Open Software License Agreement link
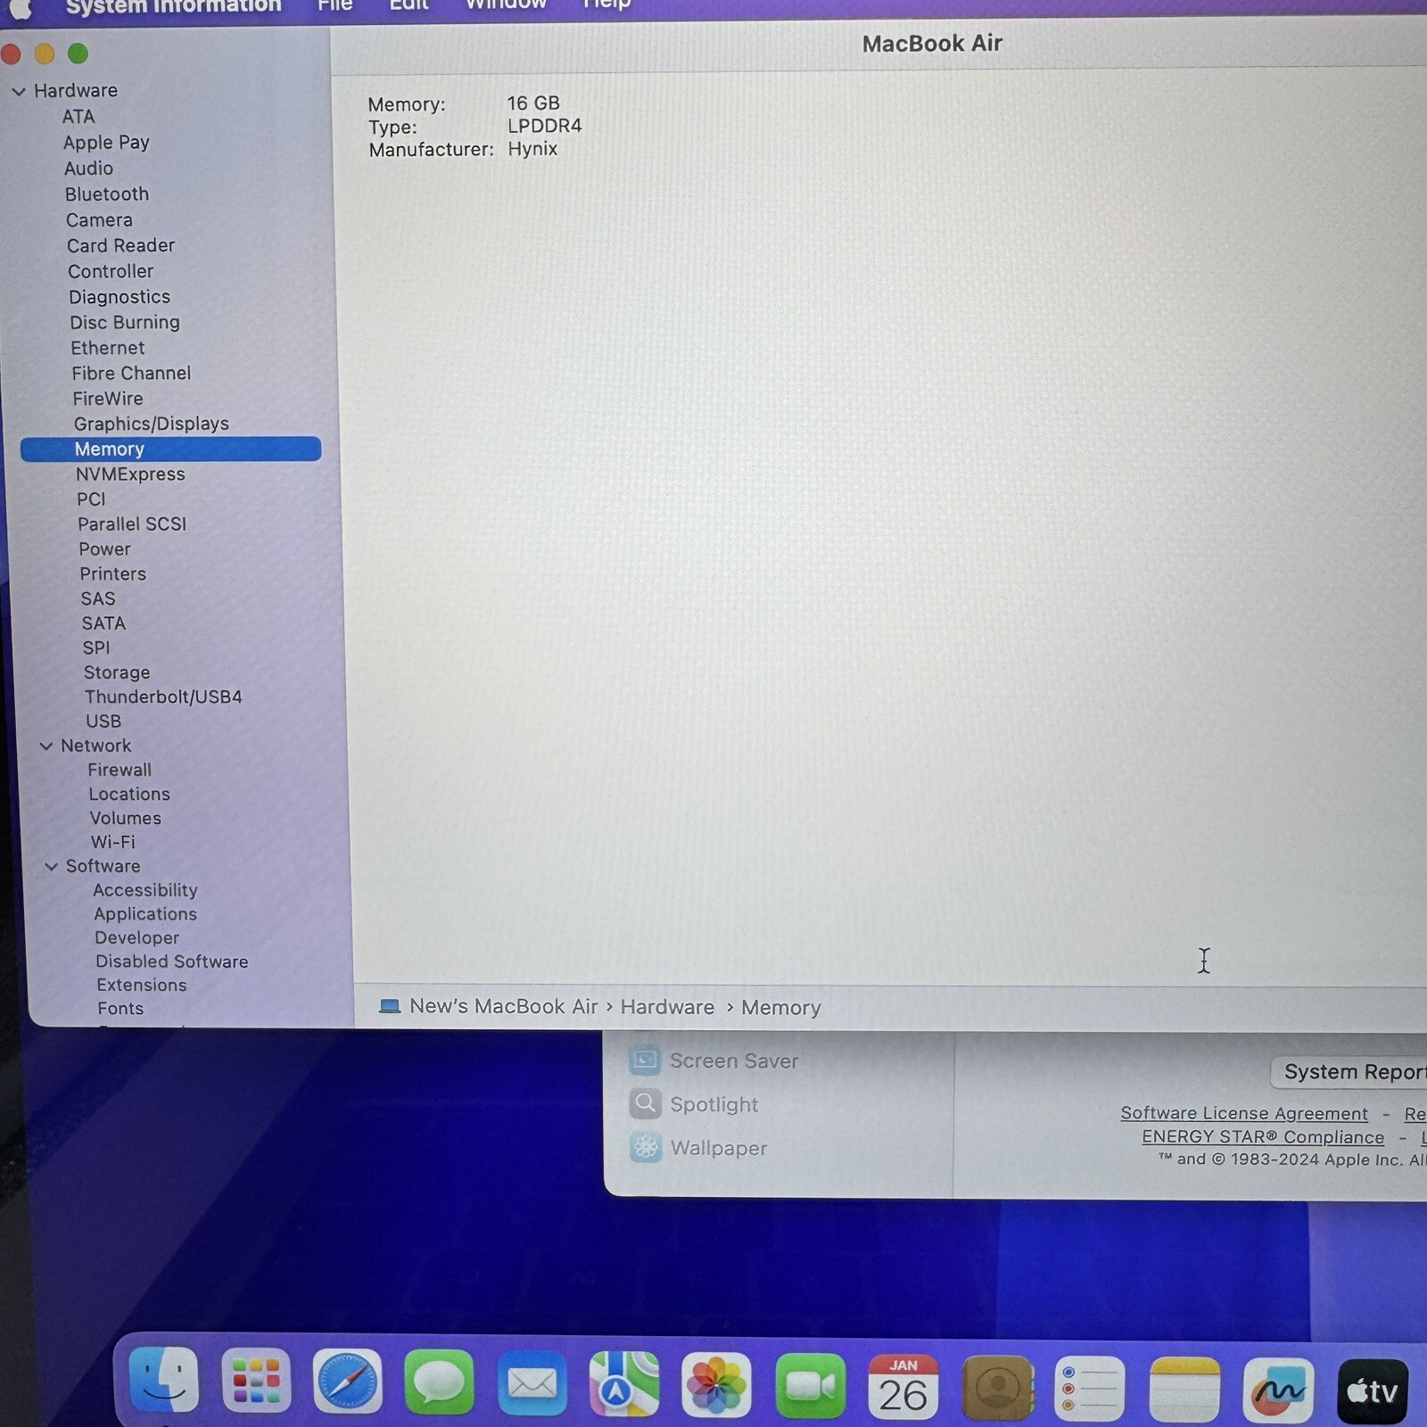The image size is (1427, 1427). [x=1244, y=1113]
